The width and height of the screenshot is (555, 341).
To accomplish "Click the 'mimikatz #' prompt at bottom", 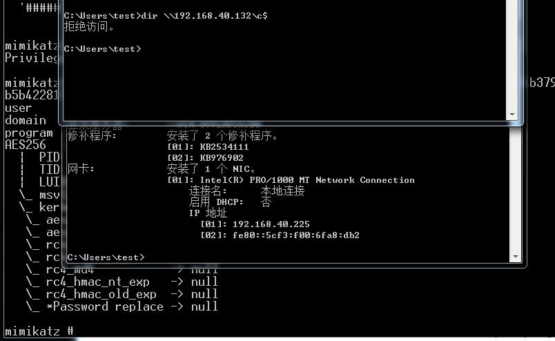I will point(39,331).
